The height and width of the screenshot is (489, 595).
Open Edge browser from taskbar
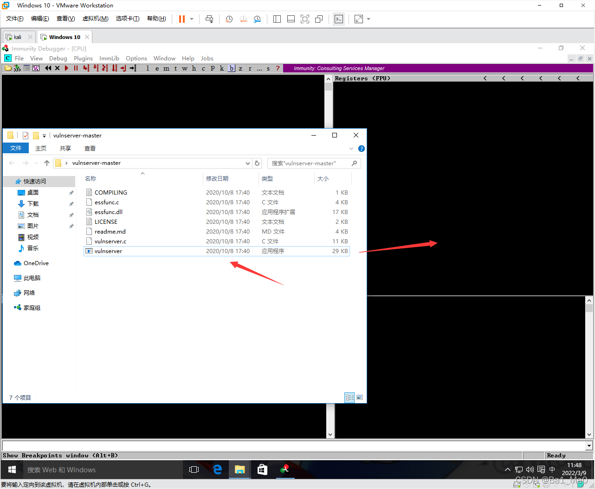coord(217,469)
